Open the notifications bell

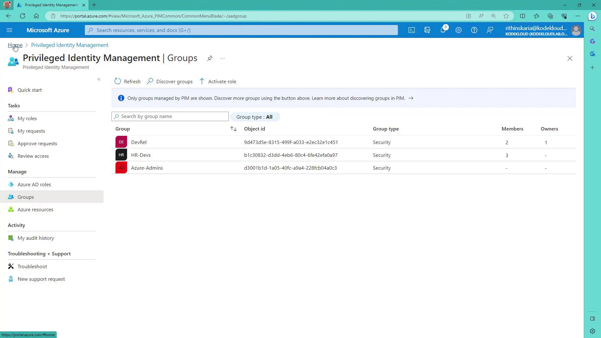(443, 30)
